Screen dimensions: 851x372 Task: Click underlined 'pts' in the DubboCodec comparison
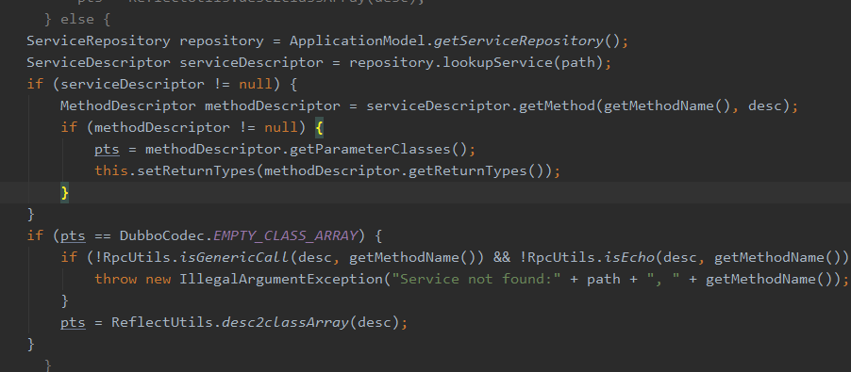coord(73,235)
